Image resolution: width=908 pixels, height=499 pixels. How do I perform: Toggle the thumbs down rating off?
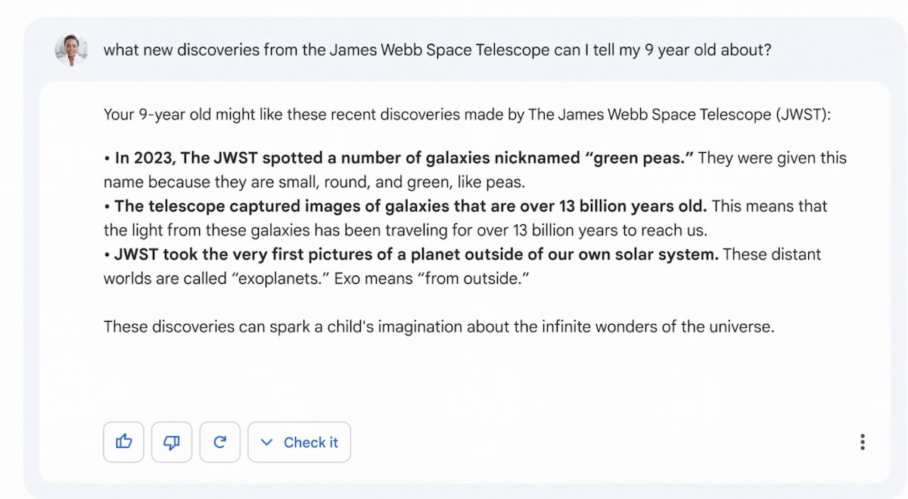click(x=172, y=441)
